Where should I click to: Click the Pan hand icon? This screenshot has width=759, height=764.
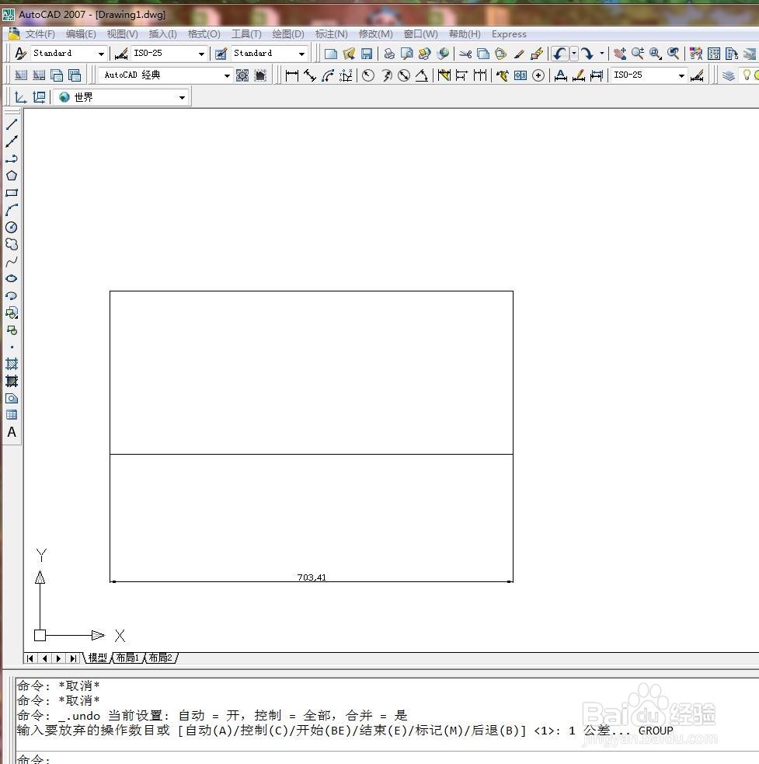[620, 53]
